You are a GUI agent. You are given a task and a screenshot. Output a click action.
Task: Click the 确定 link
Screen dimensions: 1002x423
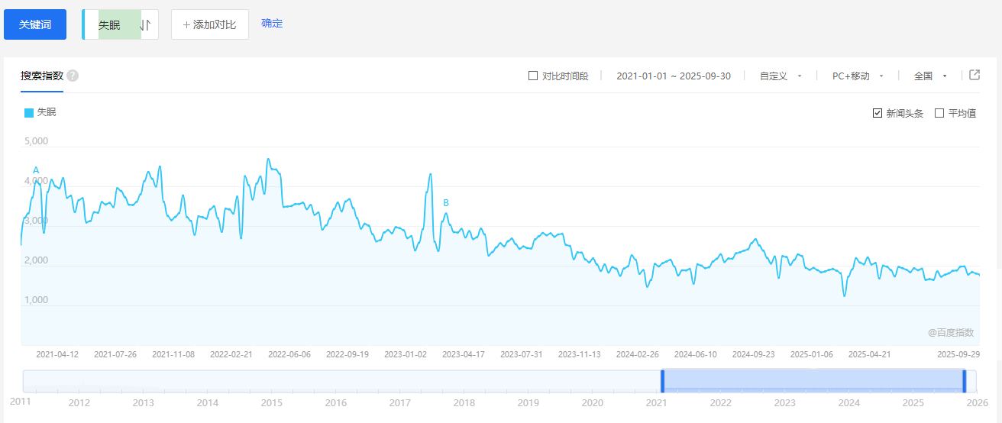coord(272,24)
